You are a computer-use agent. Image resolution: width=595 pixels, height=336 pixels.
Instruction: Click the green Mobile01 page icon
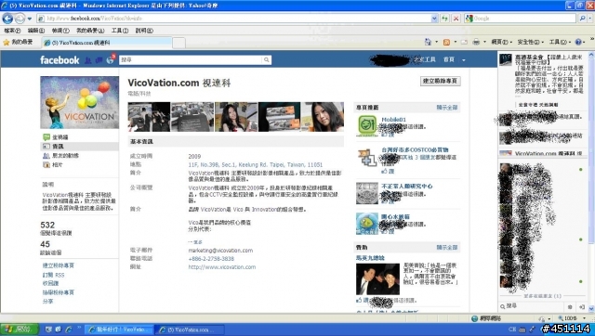click(x=367, y=125)
